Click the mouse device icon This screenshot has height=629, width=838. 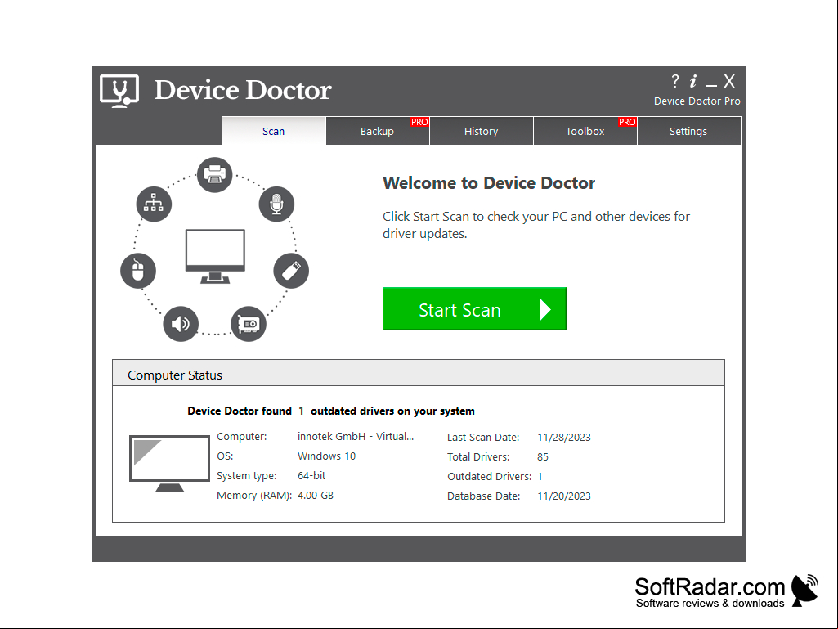coord(138,270)
